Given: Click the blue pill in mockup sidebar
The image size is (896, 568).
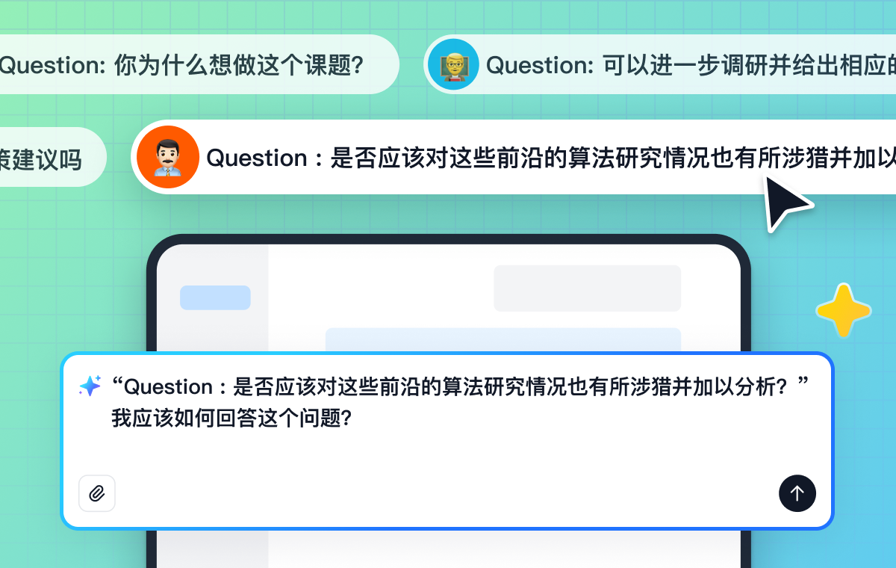Looking at the screenshot, I should click(215, 297).
